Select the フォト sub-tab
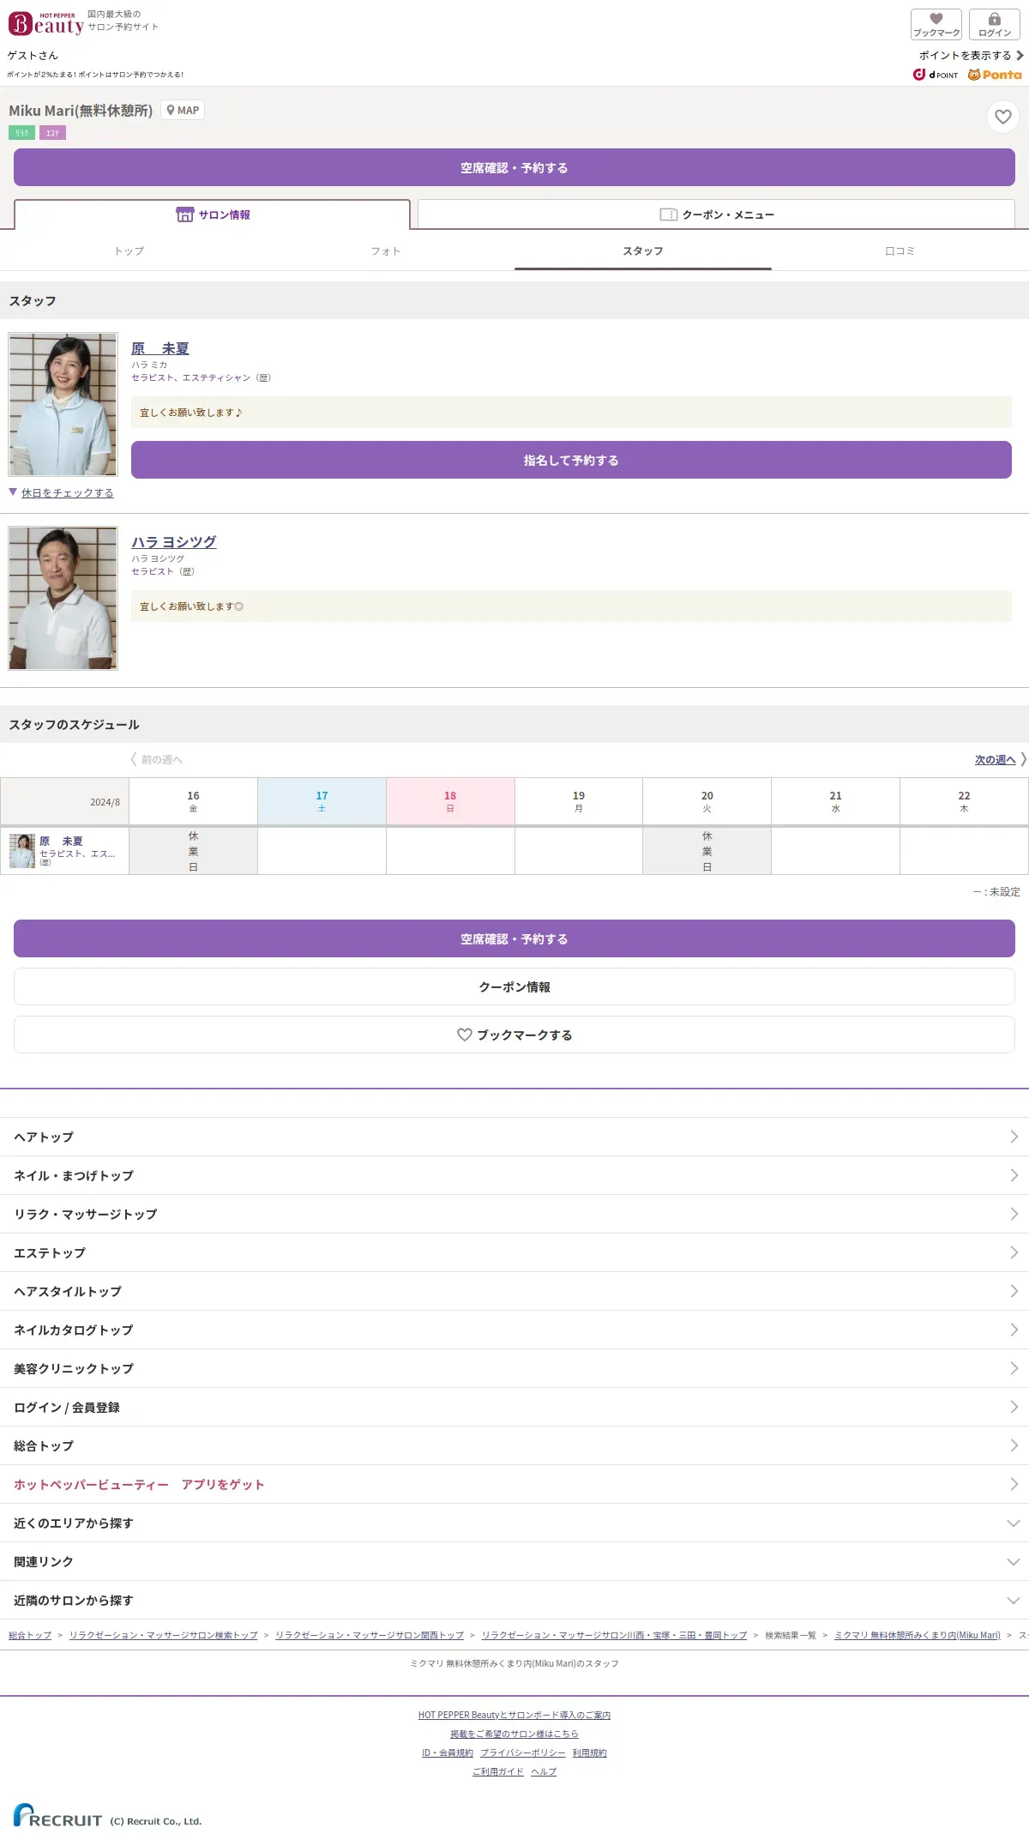The image size is (1029, 1840). pyautogui.click(x=386, y=251)
